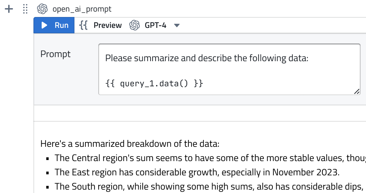Click the OpenAI logo beside open_ai_prompt
Screen dimensions: 366x193
(42, 9)
